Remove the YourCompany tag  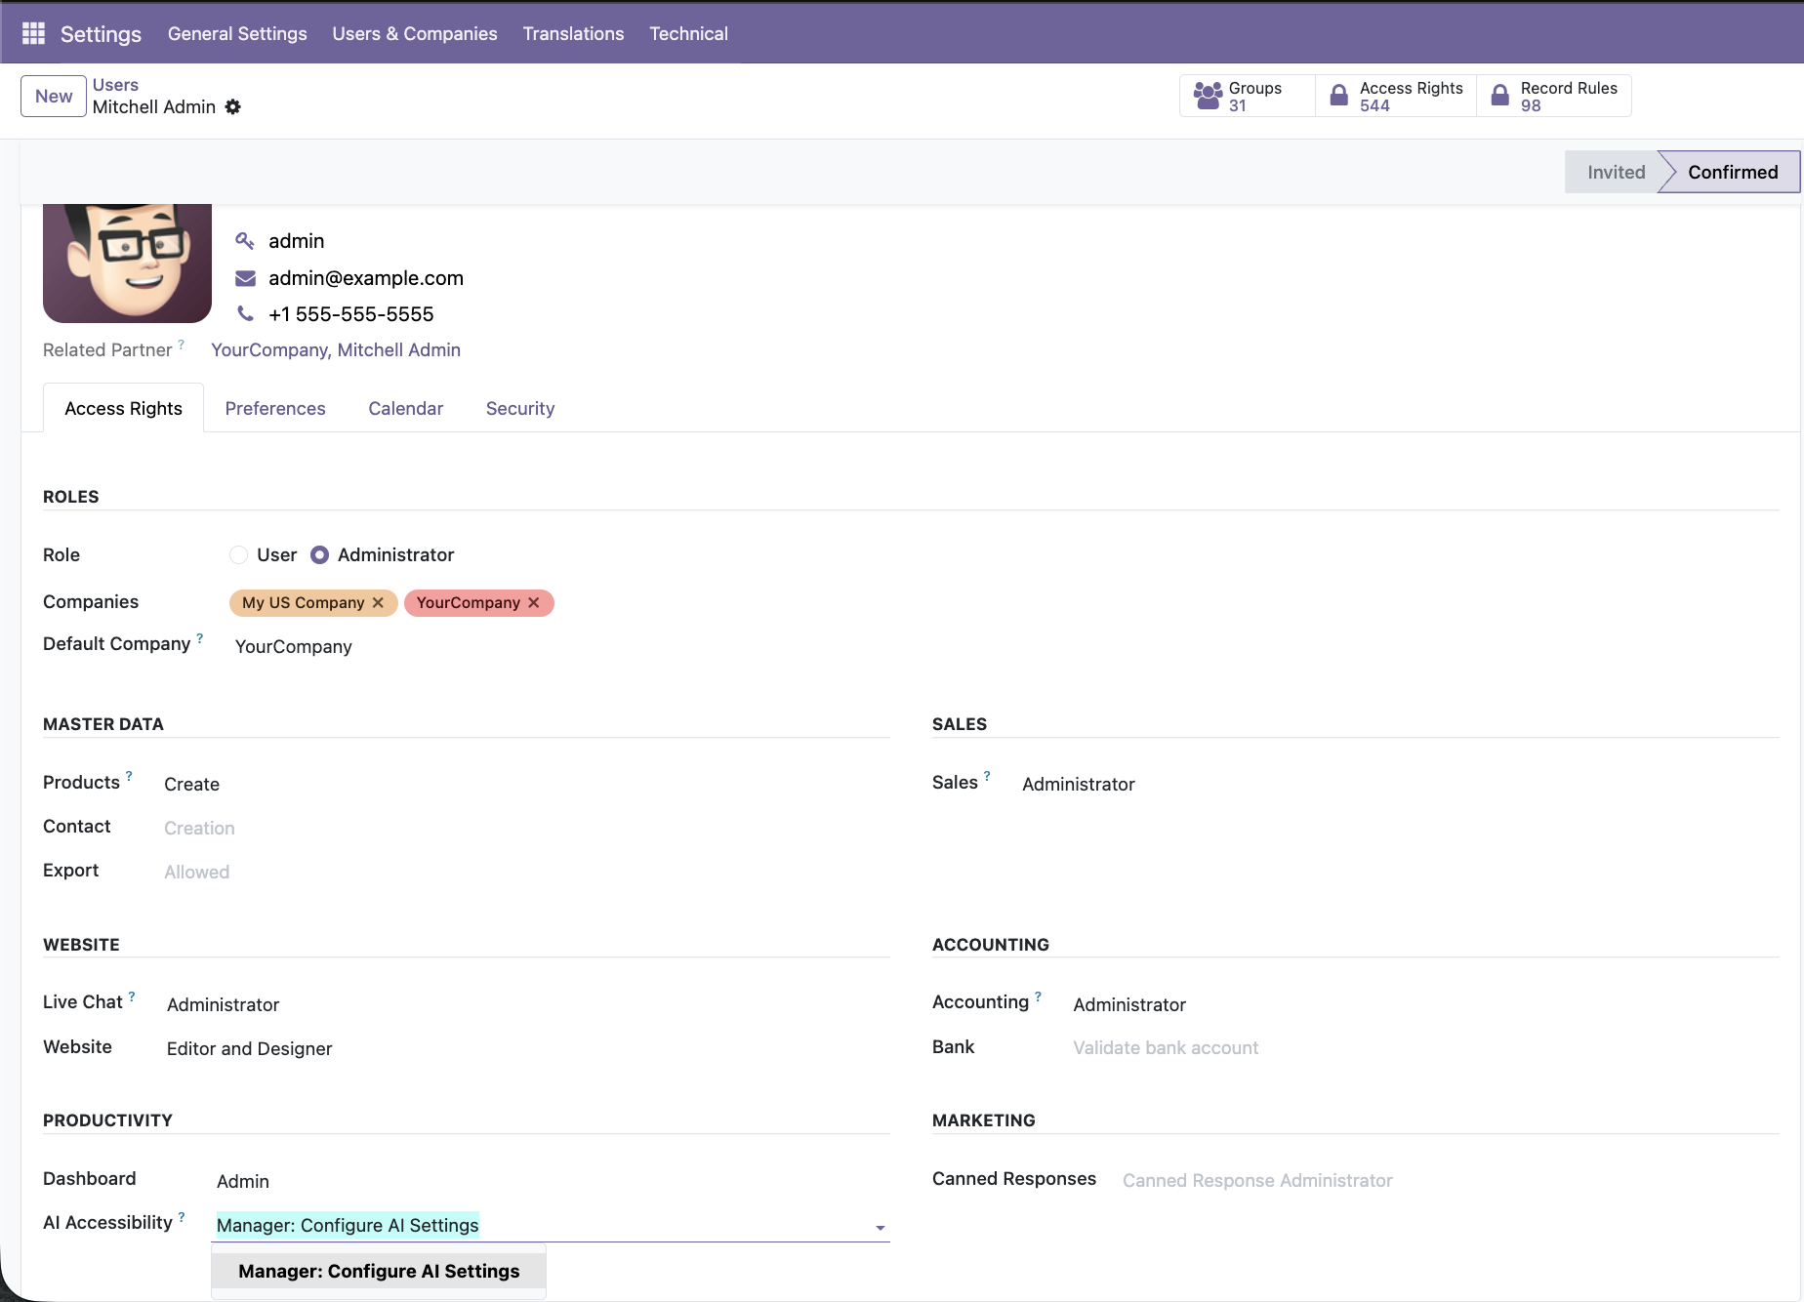click(534, 603)
